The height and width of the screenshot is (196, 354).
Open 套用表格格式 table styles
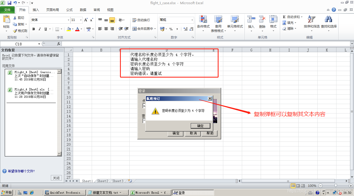[218, 24]
